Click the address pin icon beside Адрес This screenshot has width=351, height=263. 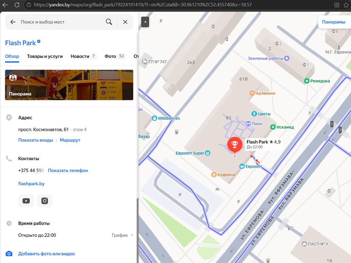tap(9, 118)
